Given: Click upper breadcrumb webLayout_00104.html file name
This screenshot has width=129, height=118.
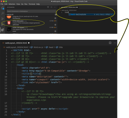Looking at the screenshot, I should 69,10.
